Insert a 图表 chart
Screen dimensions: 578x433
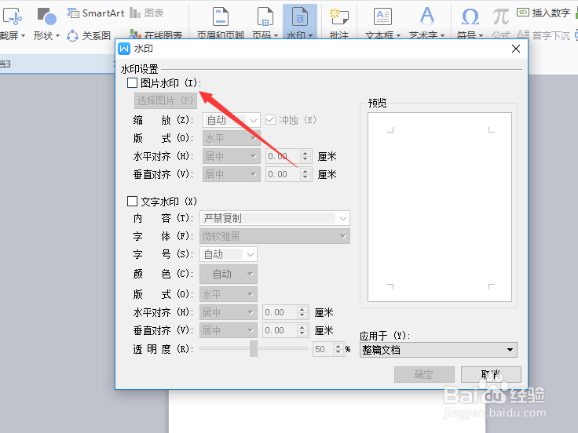[x=146, y=13]
